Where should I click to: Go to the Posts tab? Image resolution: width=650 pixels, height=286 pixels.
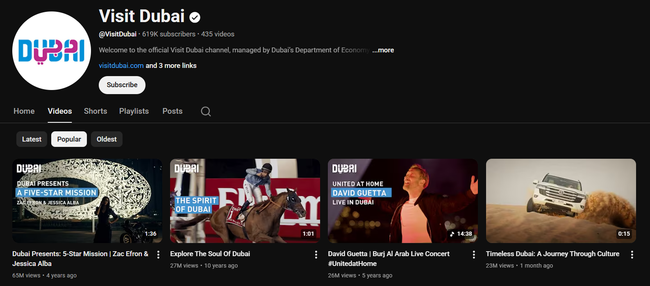[x=173, y=111]
